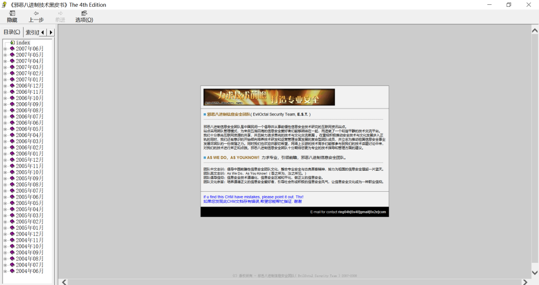Click the 如果您发现此CHM文档存有错误 line

pyautogui.click(x=252, y=201)
